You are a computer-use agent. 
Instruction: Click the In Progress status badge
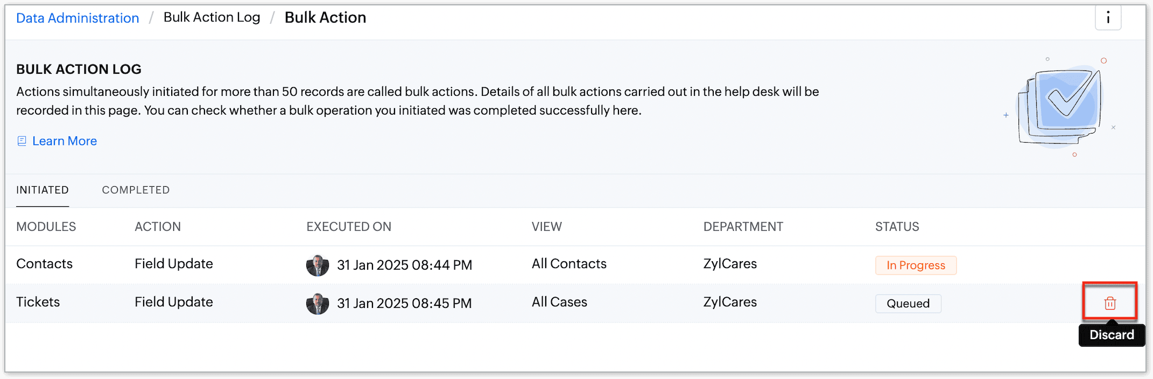(x=916, y=265)
